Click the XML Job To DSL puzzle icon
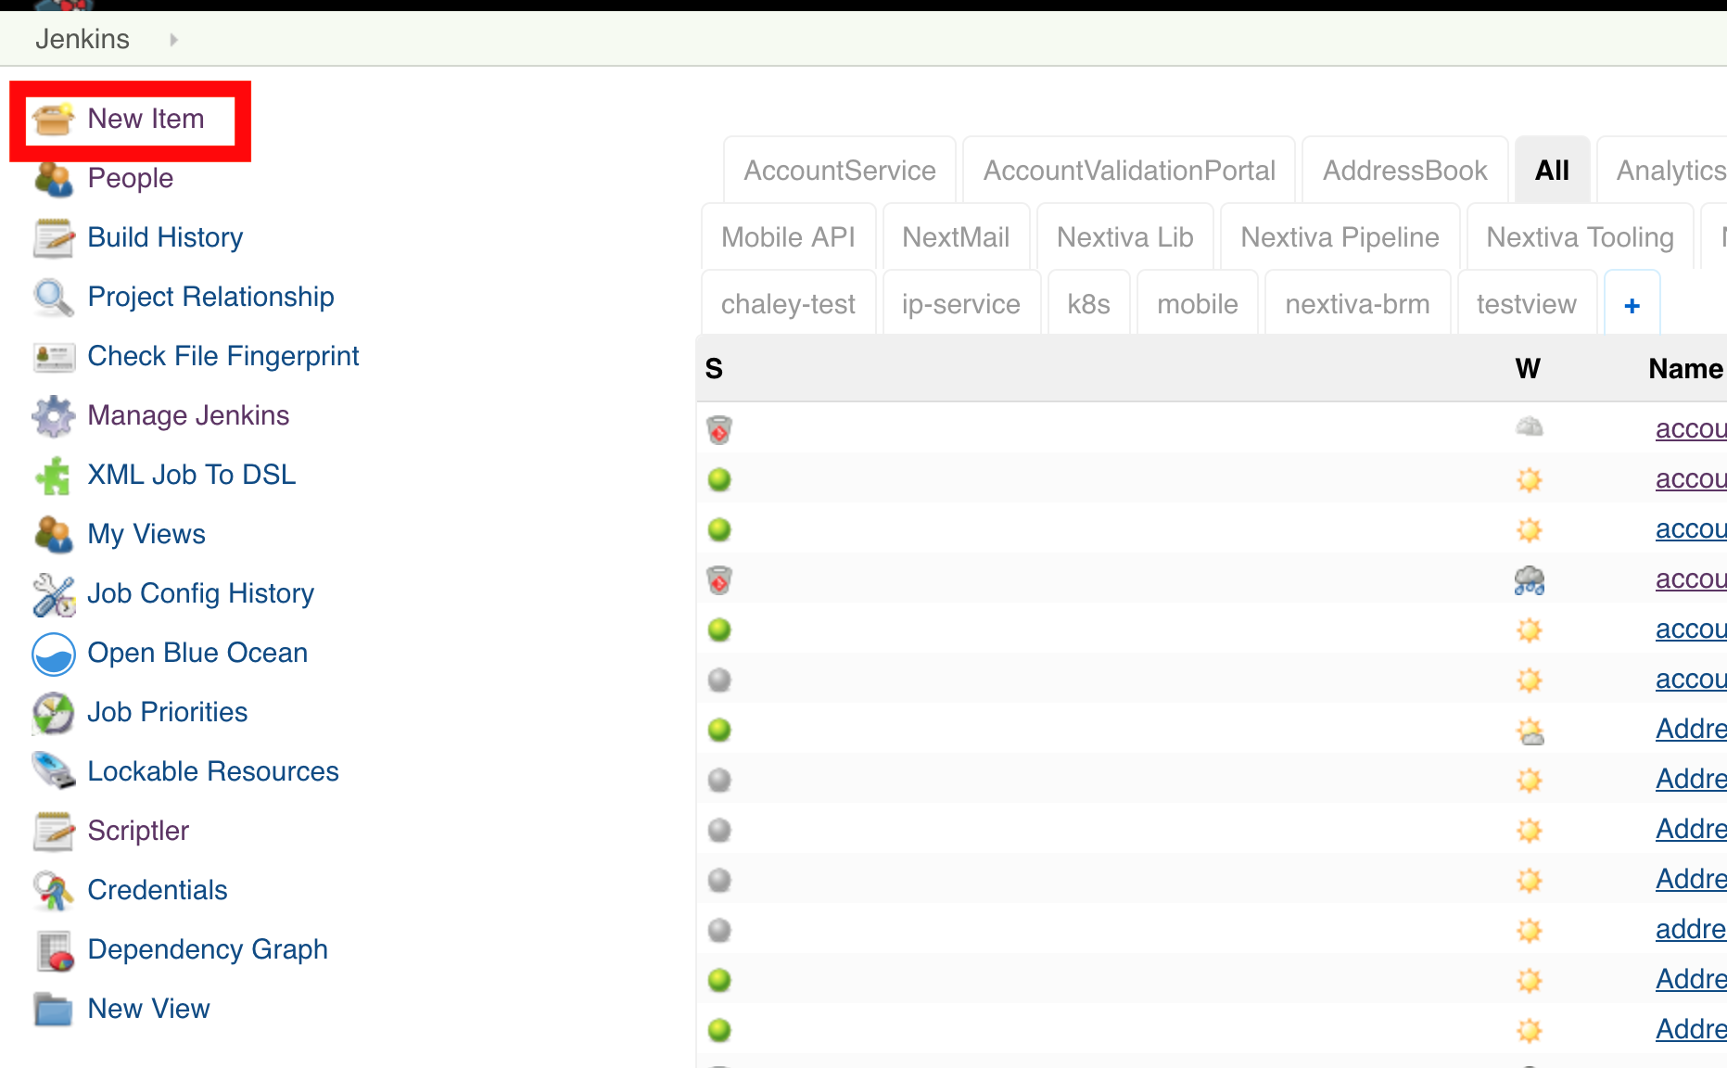 53,476
